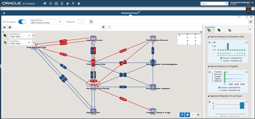Click the greyed info circle button

click(193, 115)
